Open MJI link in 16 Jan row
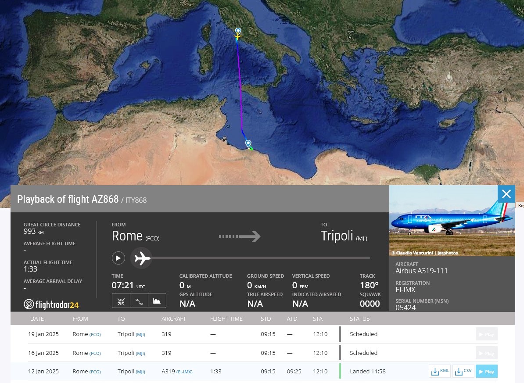 coord(140,353)
